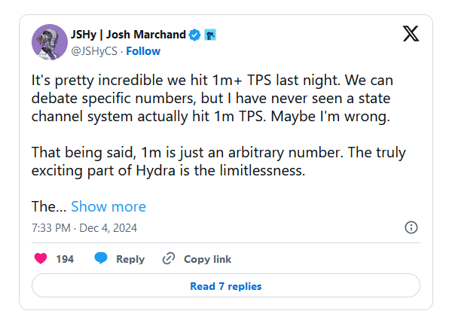Expand the tweet with Show more
Screen dimensions: 452x323
click(x=108, y=206)
